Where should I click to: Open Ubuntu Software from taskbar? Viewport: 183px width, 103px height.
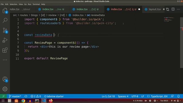(16, 101)
